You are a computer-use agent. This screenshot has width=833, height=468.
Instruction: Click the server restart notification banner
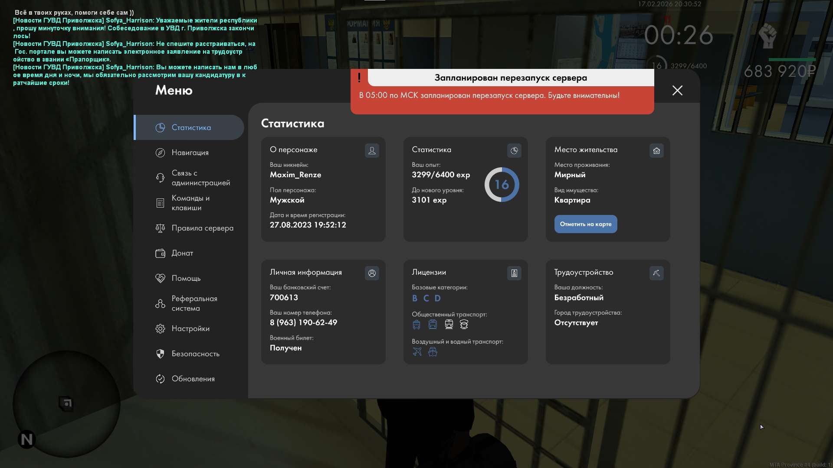(x=502, y=92)
